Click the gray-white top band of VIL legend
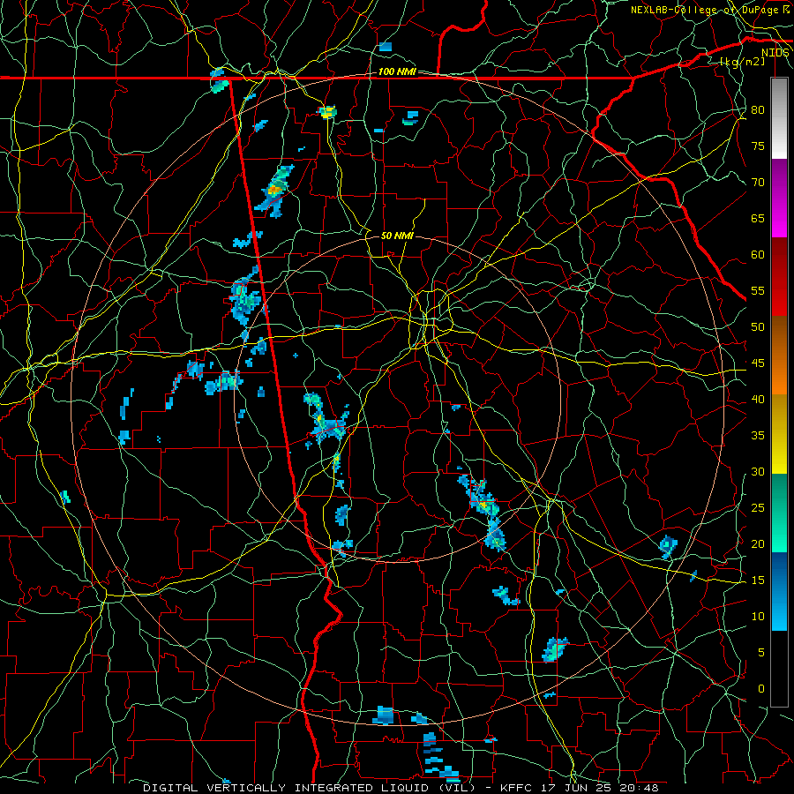The height and width of the screenshot is (794, 794). pos(779,118)
